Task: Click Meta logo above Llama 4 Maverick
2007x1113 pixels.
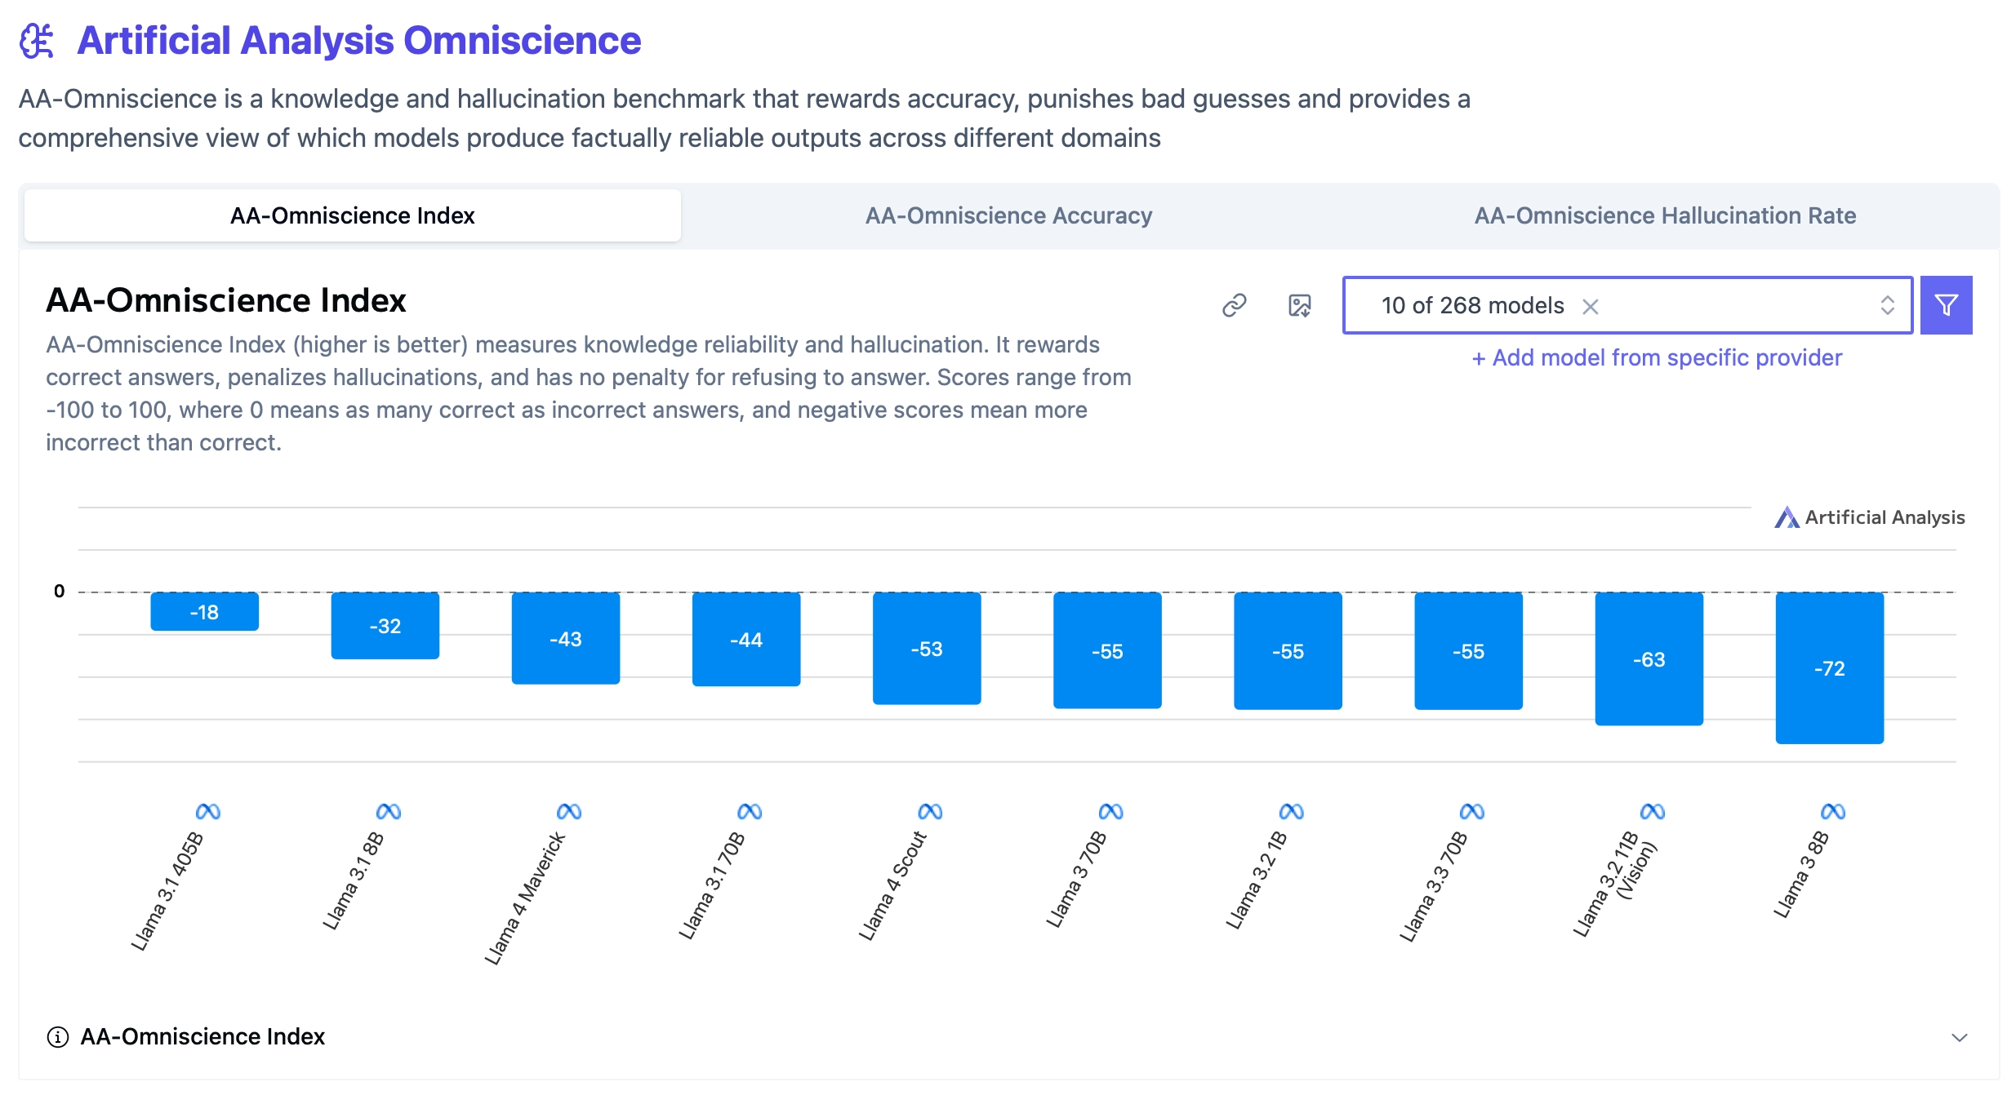Action: pyautogui.click(x=569, y=811)
